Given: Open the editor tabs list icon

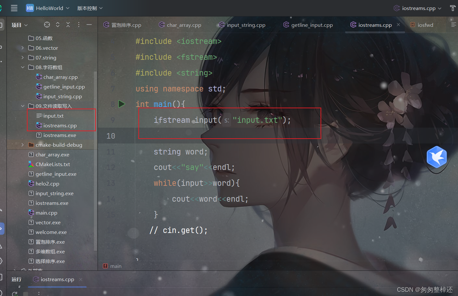Looking at the screenshot, I should (453, 25).
